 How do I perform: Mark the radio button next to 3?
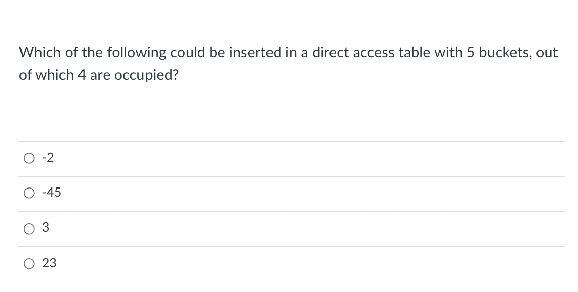[29, 228]
